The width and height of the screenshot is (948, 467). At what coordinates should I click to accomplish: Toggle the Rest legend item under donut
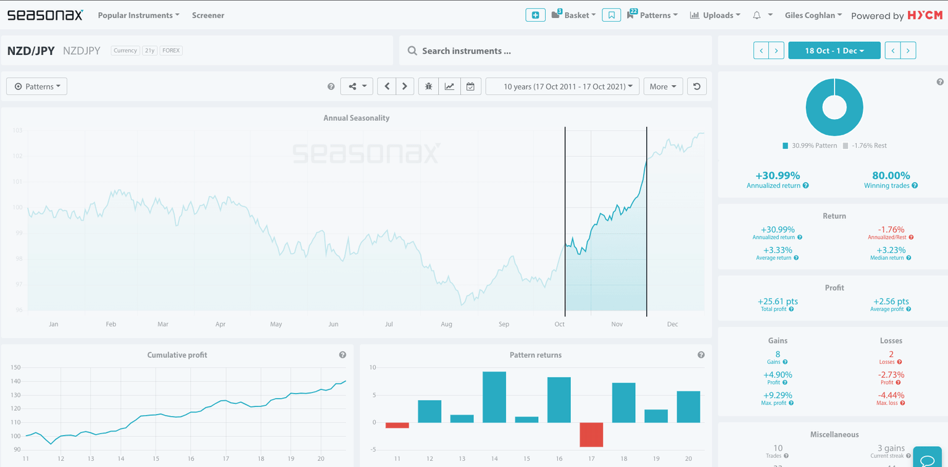pos(865,146)
